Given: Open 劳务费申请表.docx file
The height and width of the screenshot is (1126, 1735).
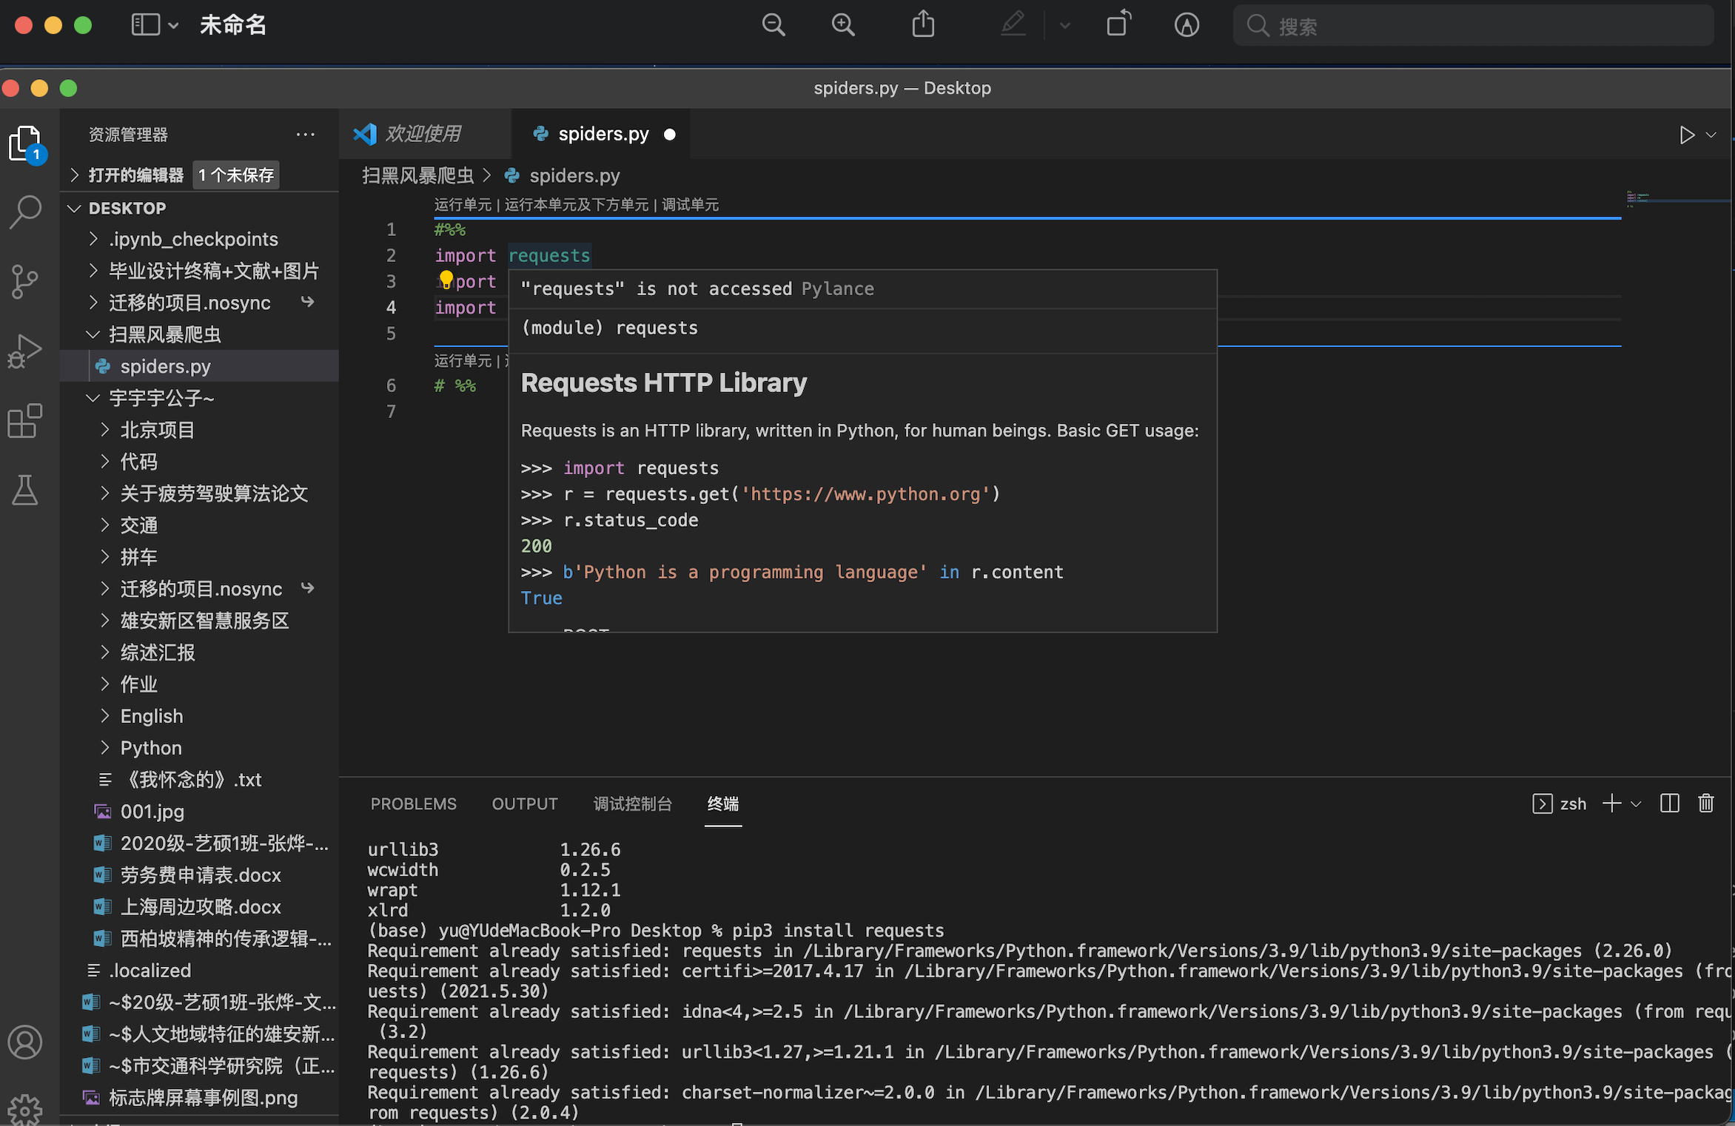Looking at the screenshot, I should point(201,876).
